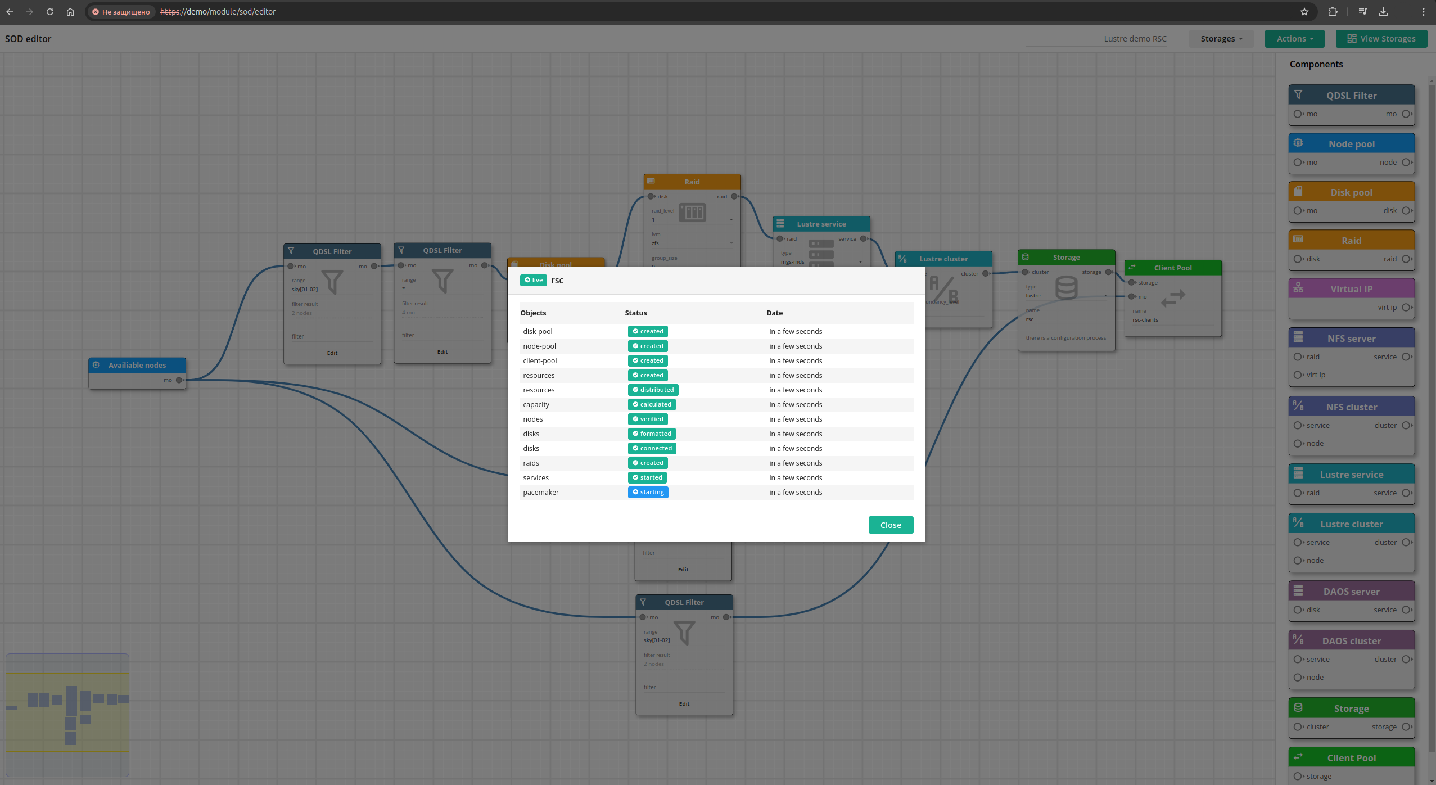Click Edit on the sky[01-02] QDSL Filter at top
The width and height of the screenshot is (1436, 785).
click(332, 353)
